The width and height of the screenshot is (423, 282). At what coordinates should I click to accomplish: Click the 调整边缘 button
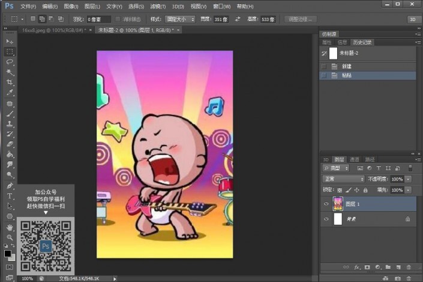click(300, 19)
